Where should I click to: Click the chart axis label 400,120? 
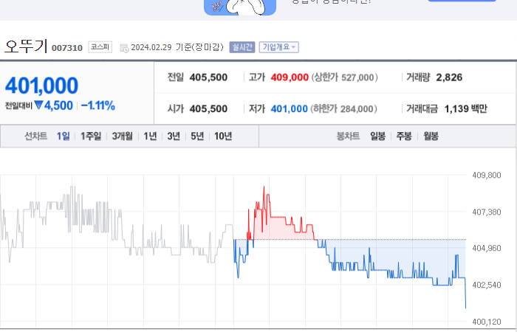coord(486,322)
